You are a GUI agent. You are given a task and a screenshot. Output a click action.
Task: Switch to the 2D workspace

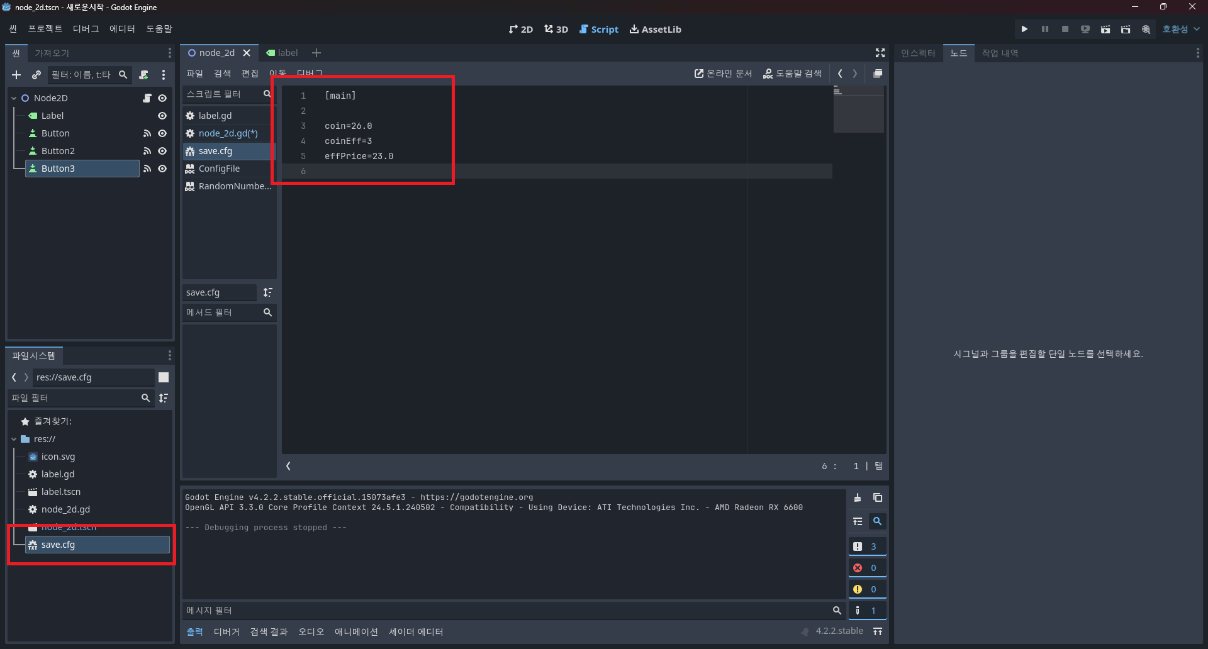(521, 29)
